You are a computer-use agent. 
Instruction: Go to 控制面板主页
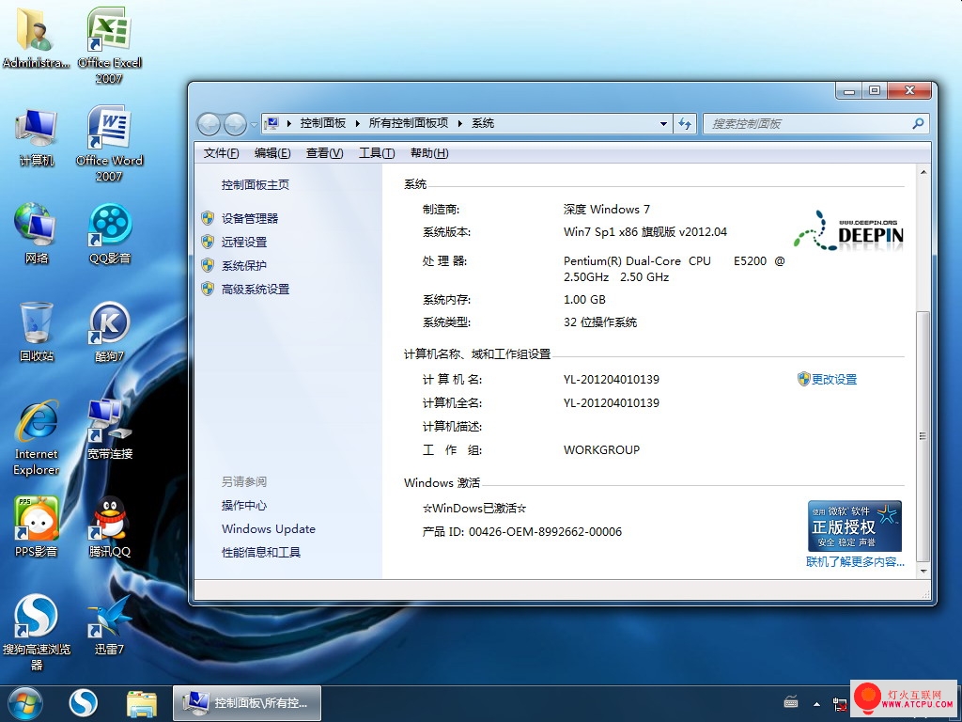[256, 185]
